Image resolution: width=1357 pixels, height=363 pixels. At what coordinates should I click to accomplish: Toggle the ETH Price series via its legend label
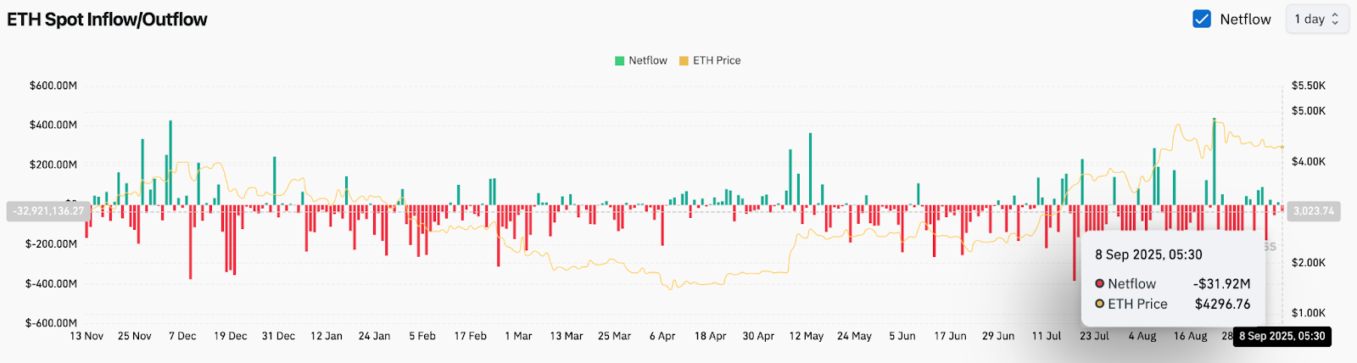pyautogui.click(x=717, y=61)
